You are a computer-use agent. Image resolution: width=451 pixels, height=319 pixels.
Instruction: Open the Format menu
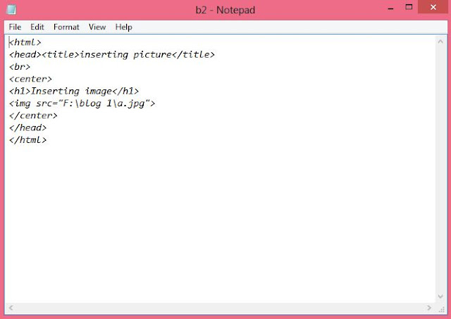[66, 27]
